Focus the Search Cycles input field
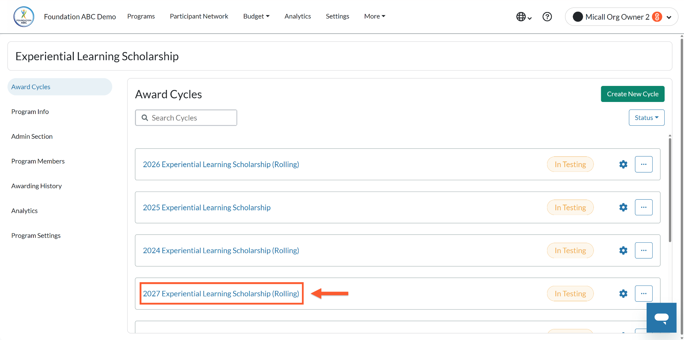 click(x=186, y=118)
